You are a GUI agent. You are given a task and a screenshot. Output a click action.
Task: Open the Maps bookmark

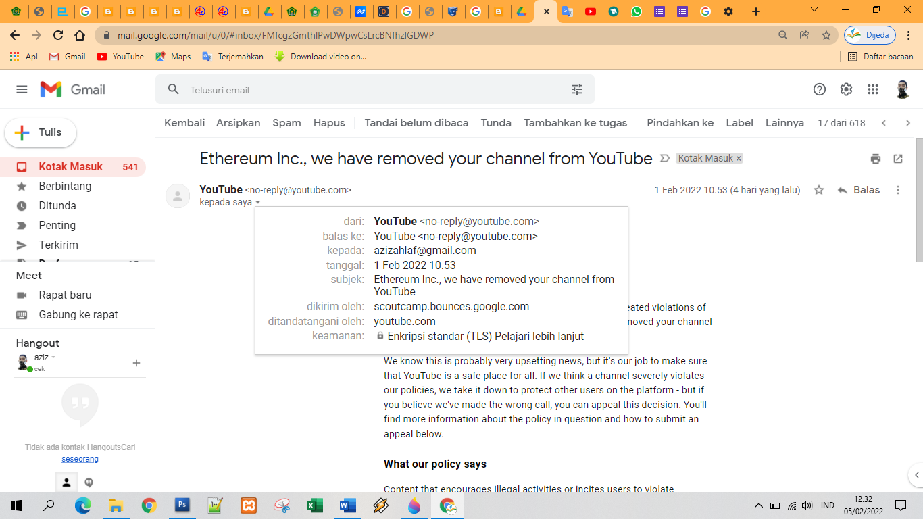(x=173, y=57)
